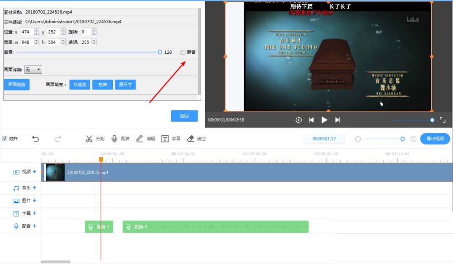
Task: Click the timeline horizontal scrollbar
Action: pos(55,262)
